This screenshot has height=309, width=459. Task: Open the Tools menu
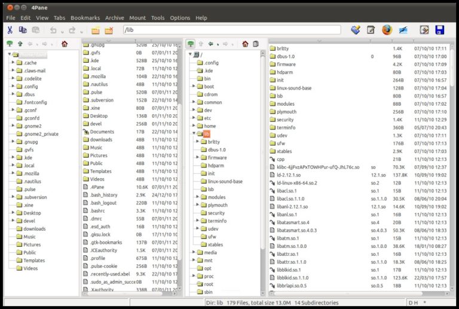(x=158, y=18)
